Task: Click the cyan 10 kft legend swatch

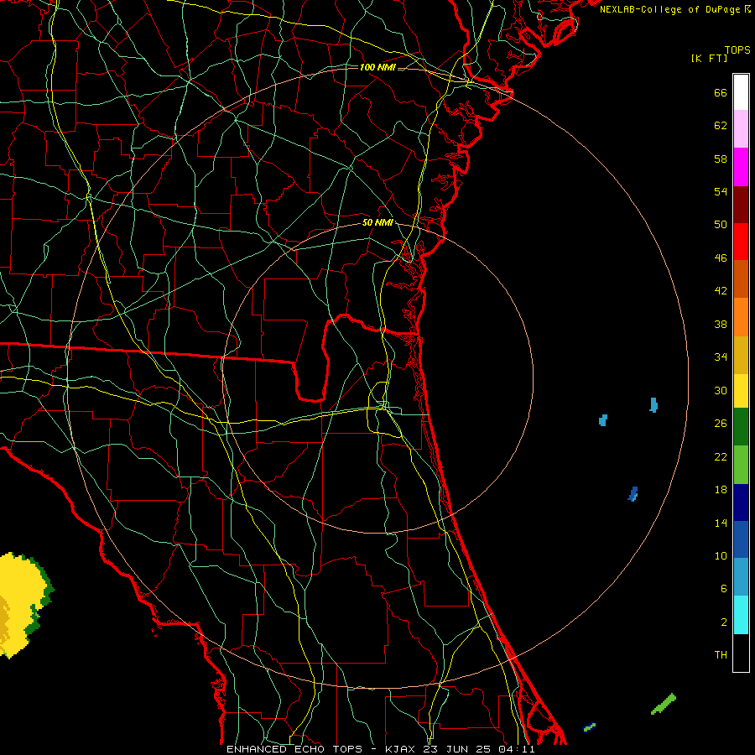Action: pyautogui.click(x=741, y=615)
